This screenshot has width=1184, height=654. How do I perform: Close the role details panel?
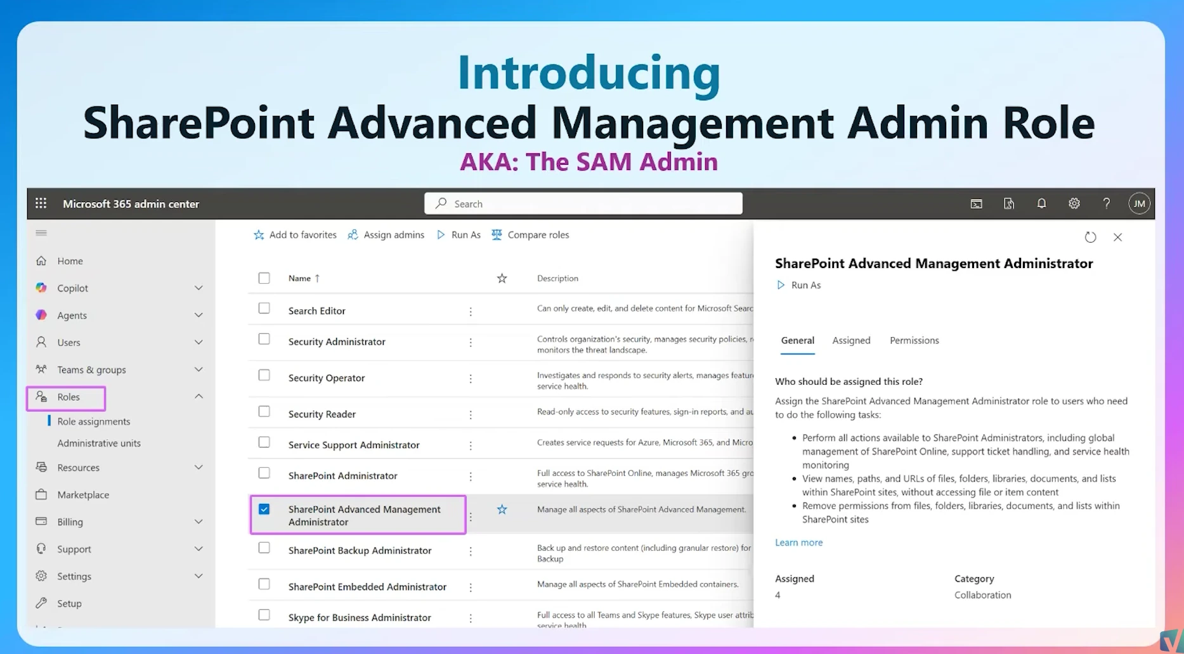click(1118, 237)
